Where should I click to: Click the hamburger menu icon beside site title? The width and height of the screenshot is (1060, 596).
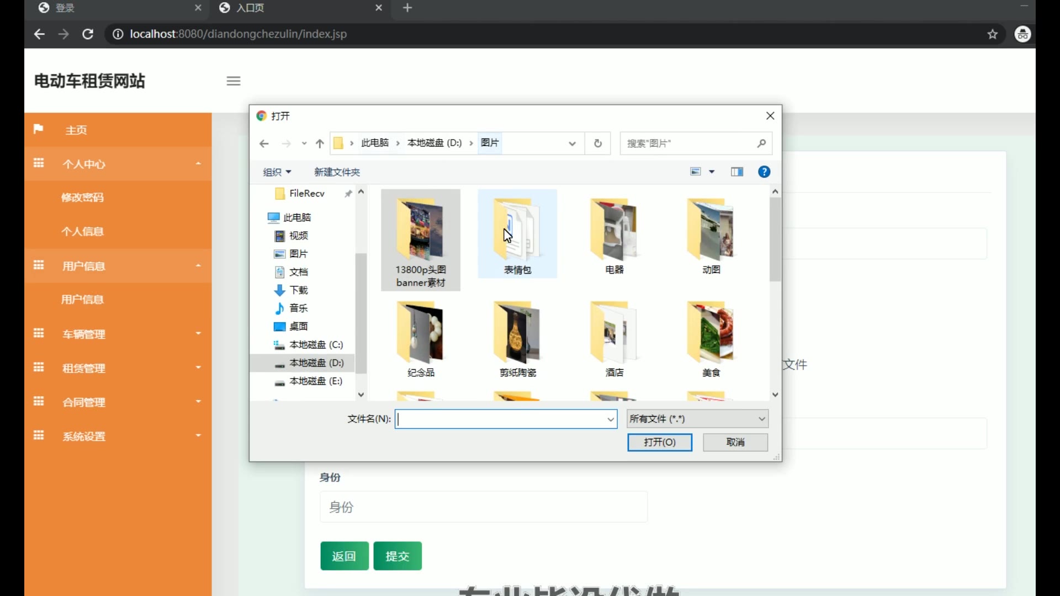click(x=234, y=81)
